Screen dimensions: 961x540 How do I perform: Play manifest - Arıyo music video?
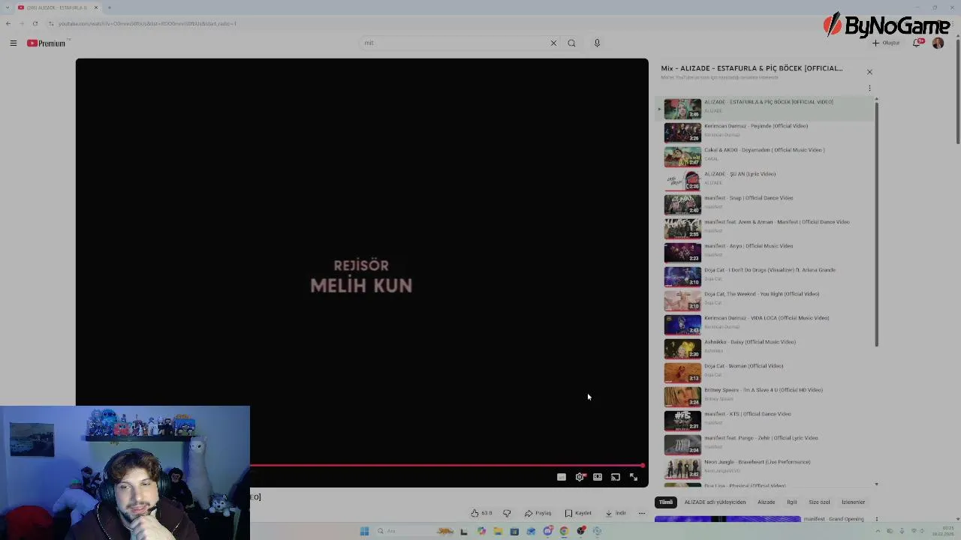tap(766, 252)
